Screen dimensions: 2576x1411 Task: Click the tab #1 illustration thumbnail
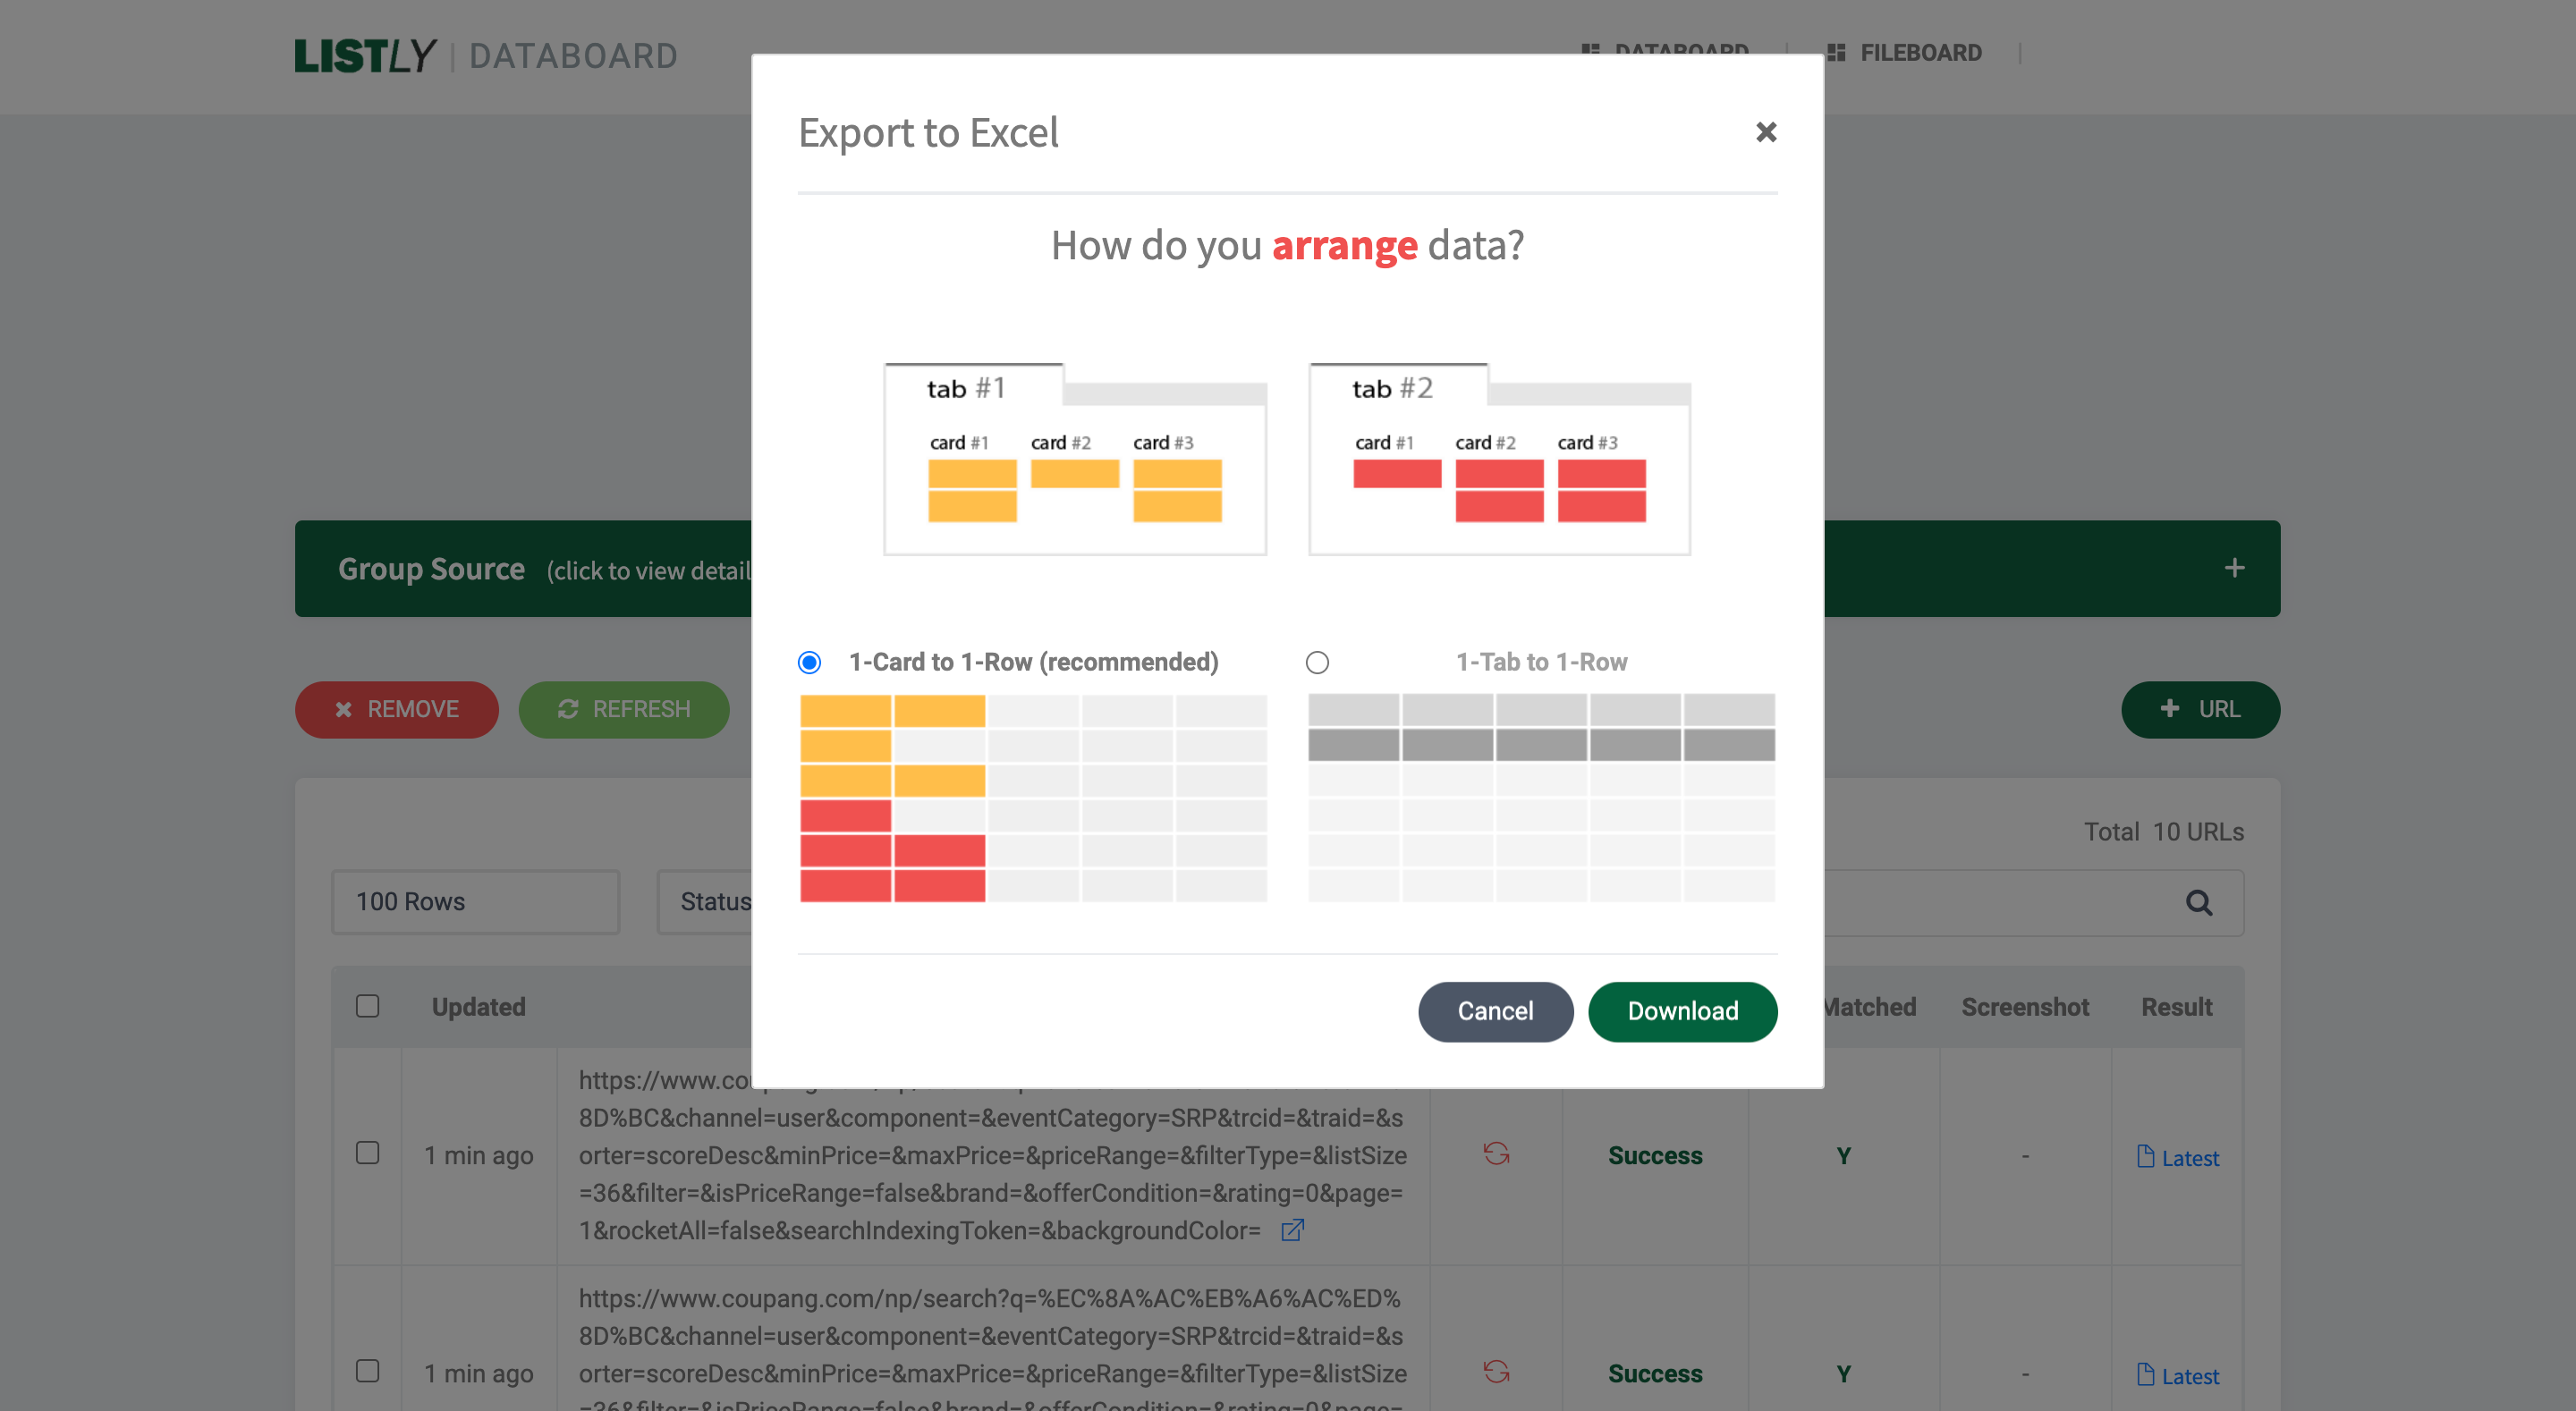1075,460
